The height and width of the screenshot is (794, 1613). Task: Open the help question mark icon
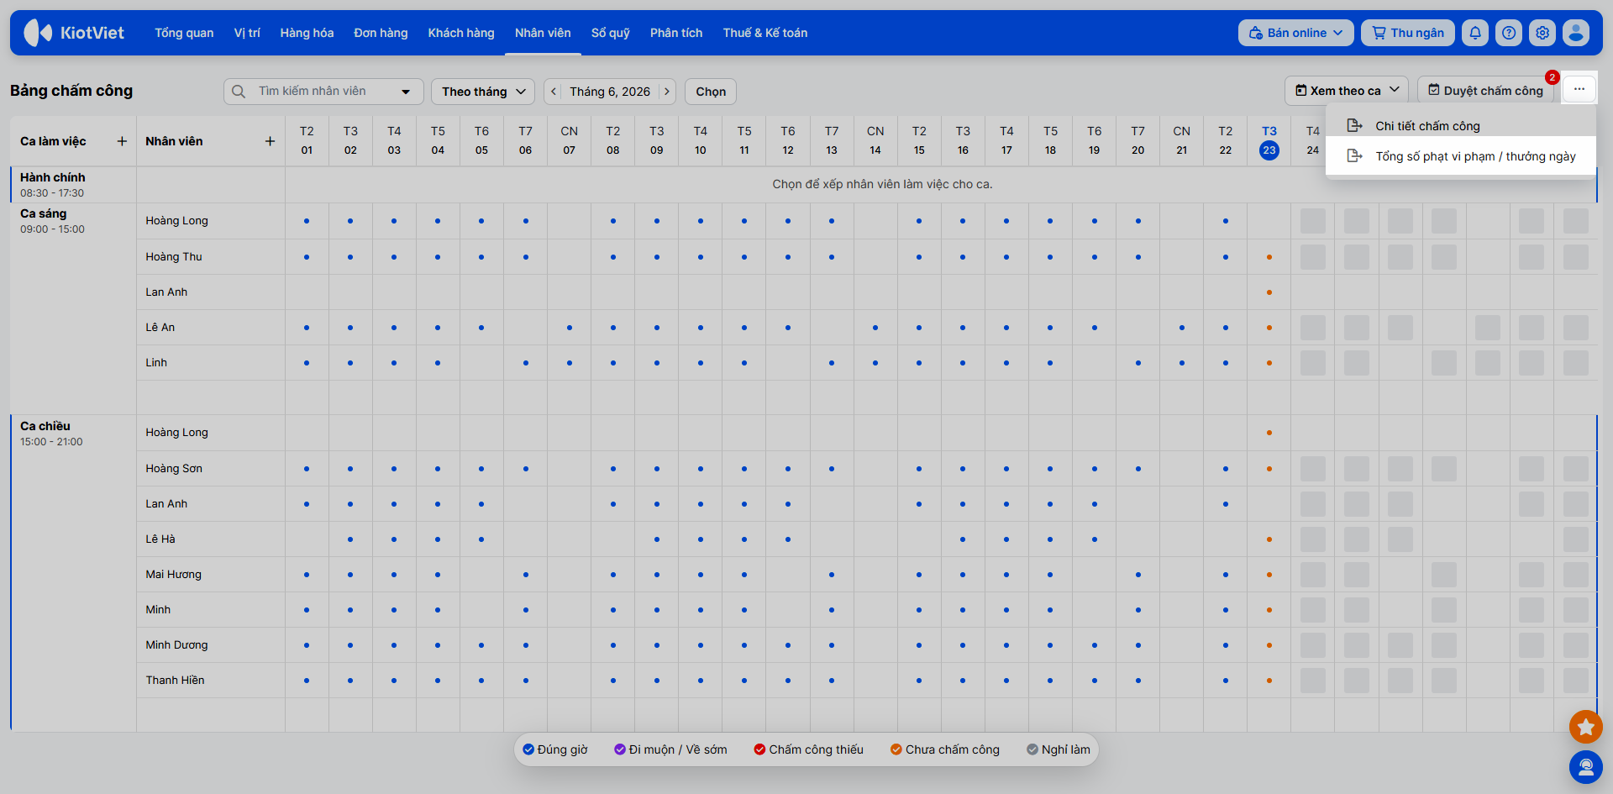1509,33
